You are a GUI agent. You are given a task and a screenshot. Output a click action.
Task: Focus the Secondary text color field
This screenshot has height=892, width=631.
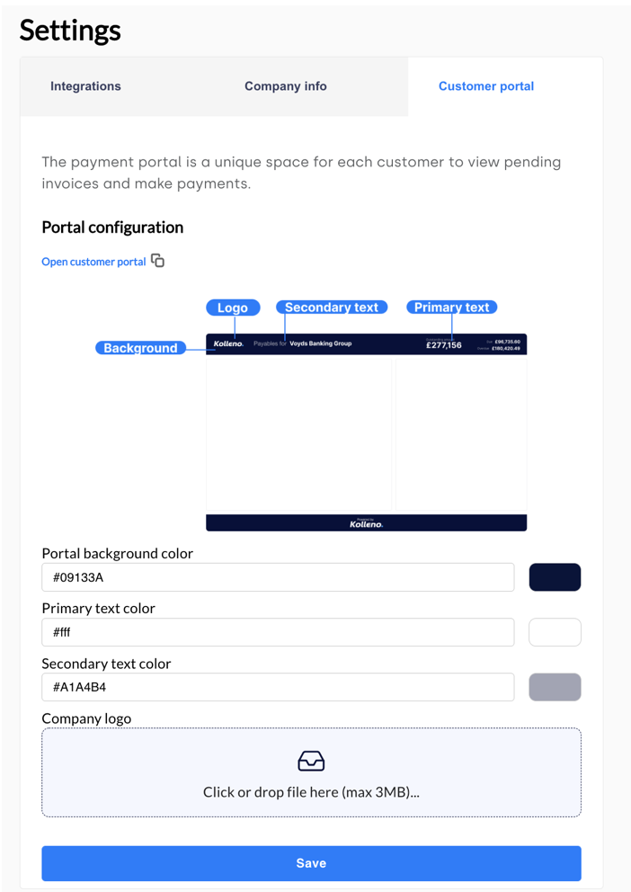click(x=278, y=687)
